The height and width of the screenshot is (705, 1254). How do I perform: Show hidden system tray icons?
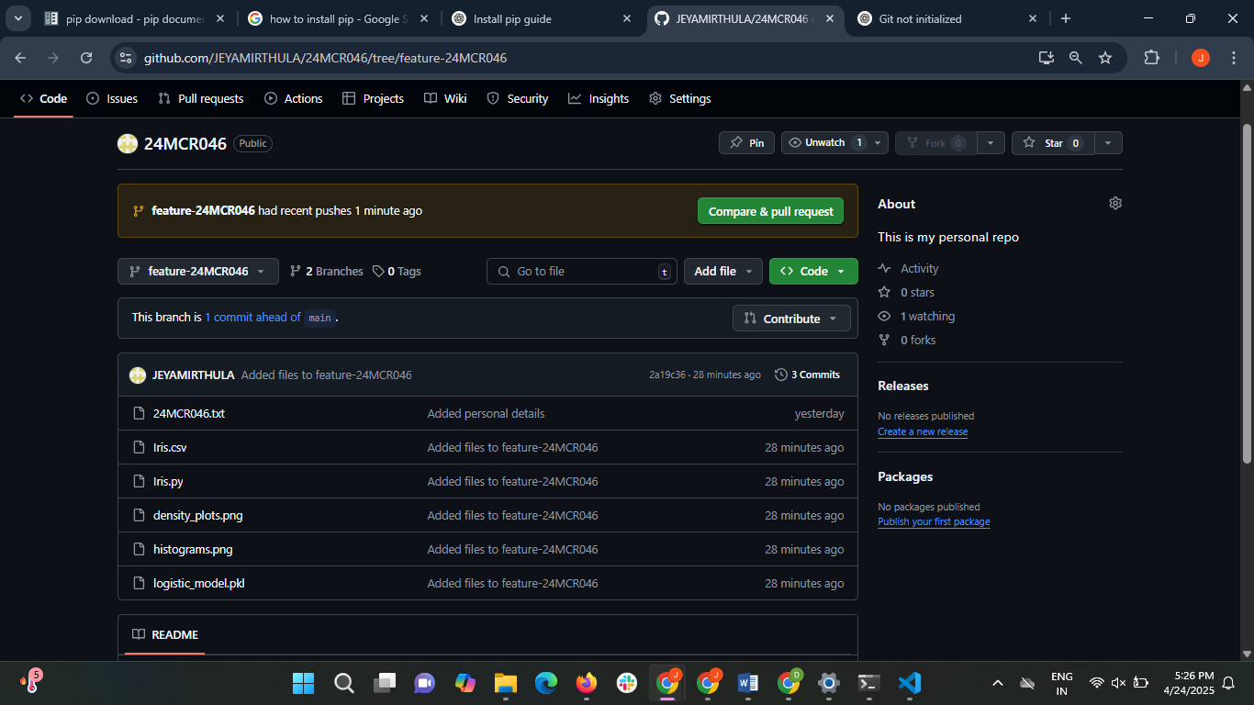997,683
